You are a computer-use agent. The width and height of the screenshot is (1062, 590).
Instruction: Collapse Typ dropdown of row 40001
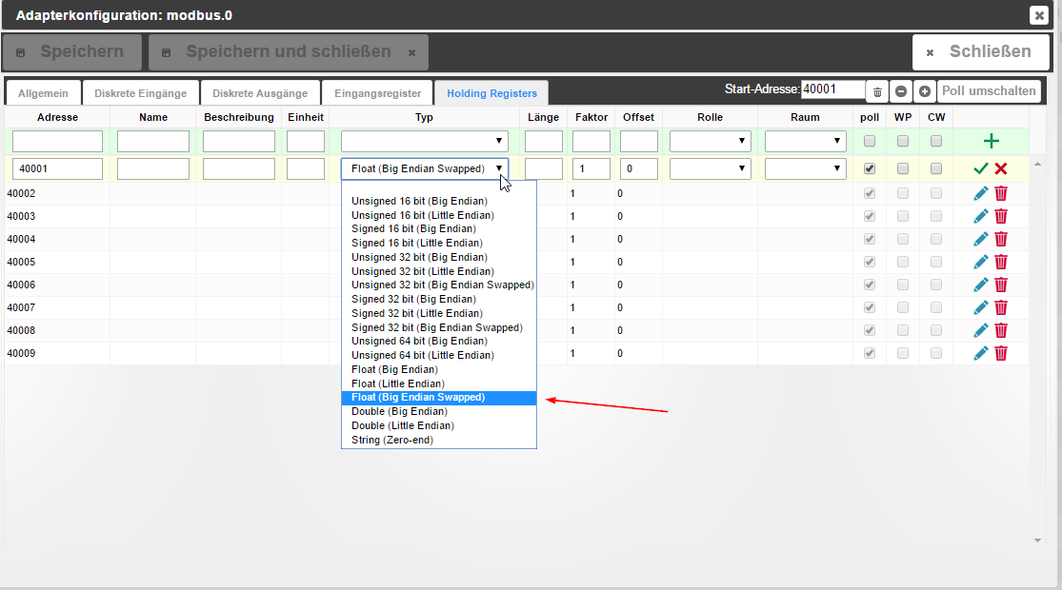[x=424, y=168]
